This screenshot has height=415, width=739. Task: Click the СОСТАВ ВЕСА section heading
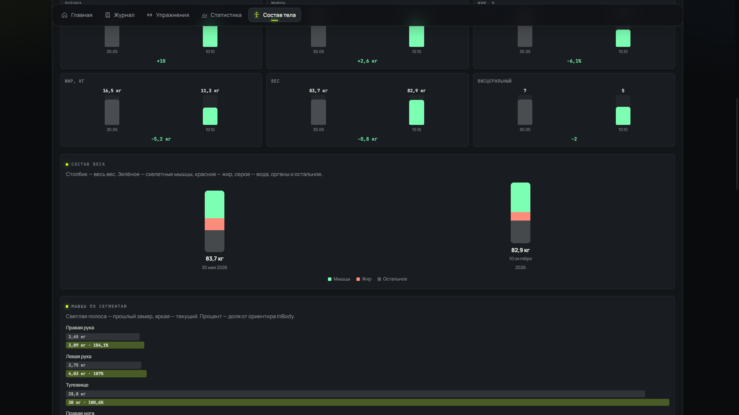pyautogui.click(x=88, y=164)
